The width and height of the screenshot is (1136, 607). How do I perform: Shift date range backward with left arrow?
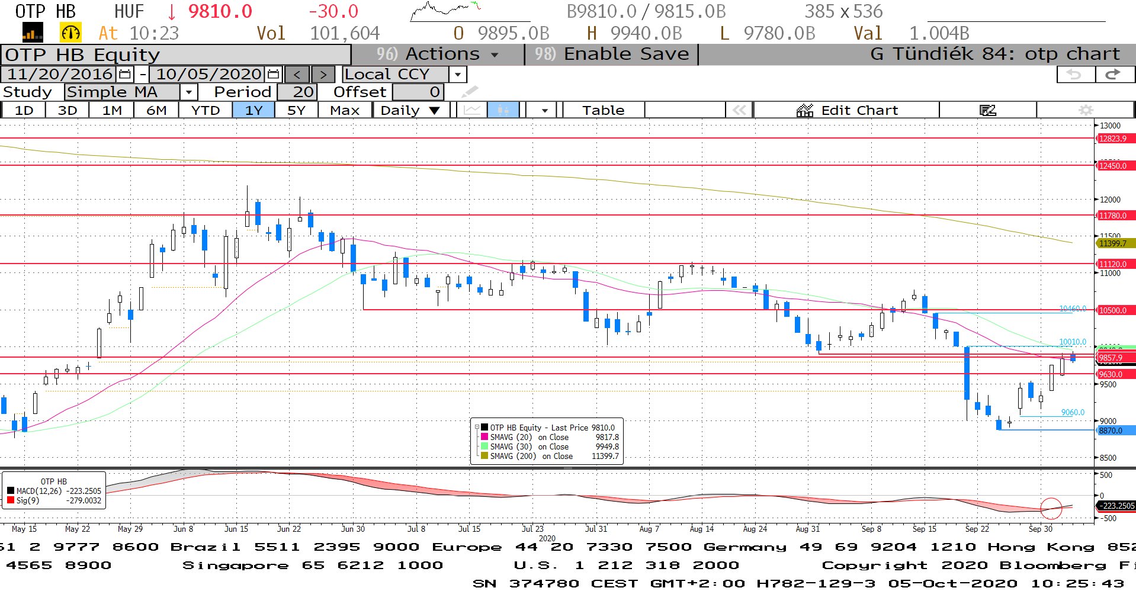297,75
